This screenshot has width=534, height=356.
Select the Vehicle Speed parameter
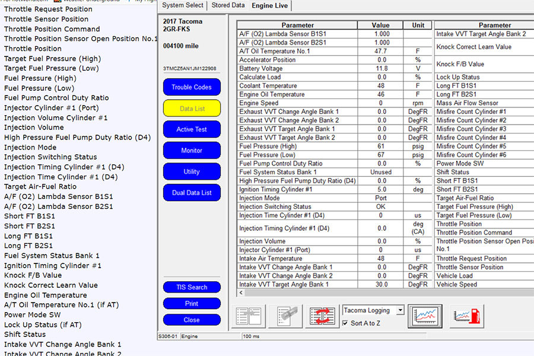(456, 284)
